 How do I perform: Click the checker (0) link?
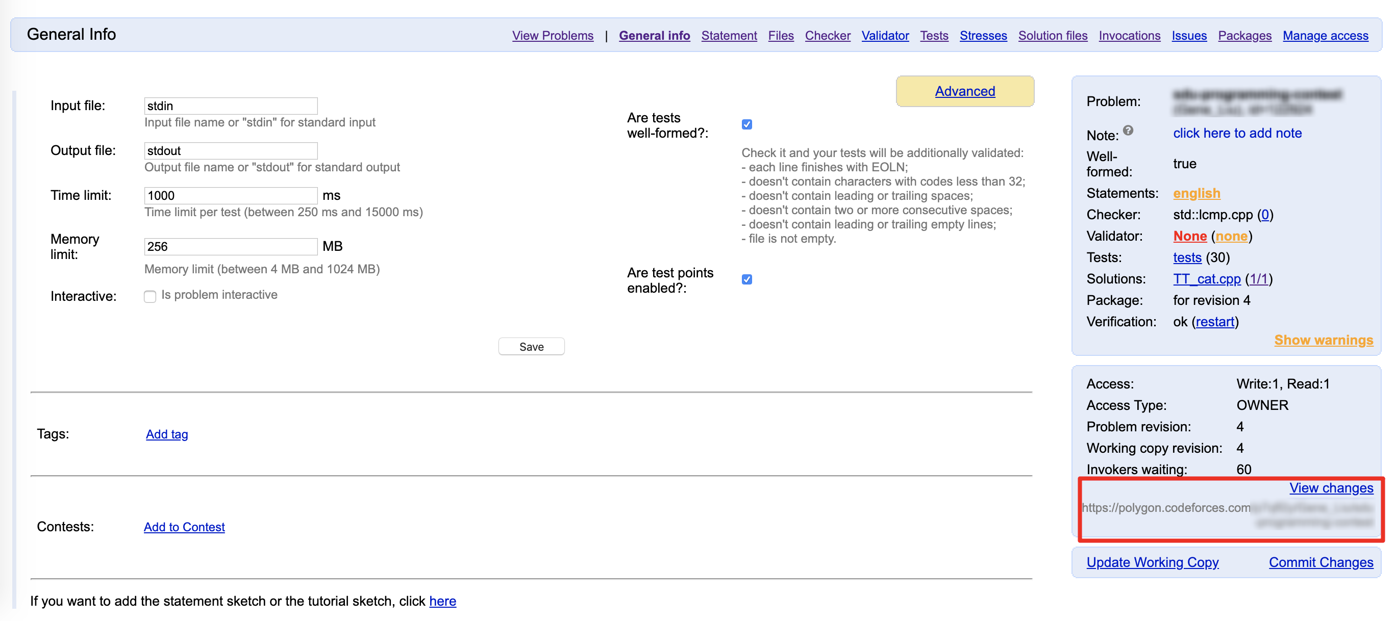point(1265,215)
